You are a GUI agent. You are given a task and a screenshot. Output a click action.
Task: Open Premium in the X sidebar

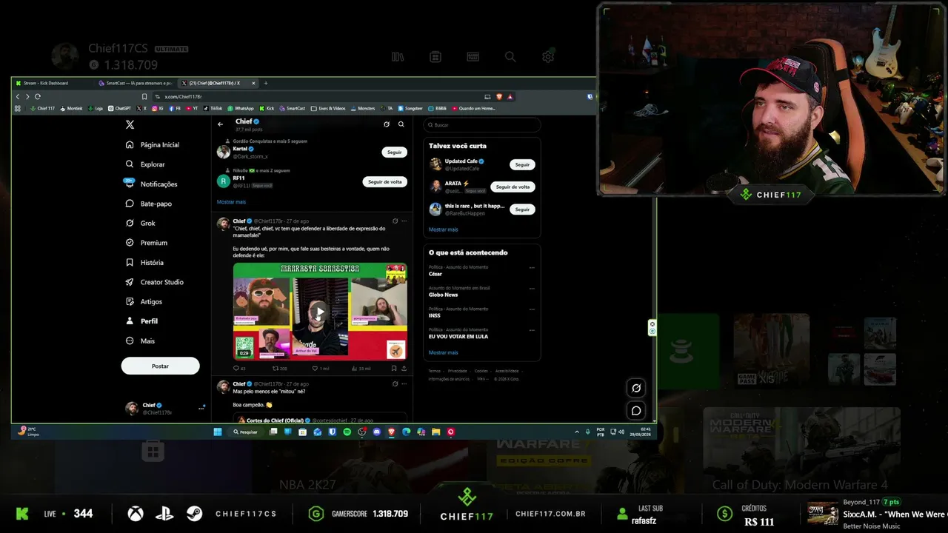147,243
